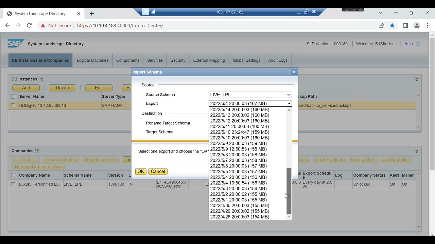The width and height of the screenshot is (435, 244).
Task: Click the export list scrollbar thumb
Action: 289,191
